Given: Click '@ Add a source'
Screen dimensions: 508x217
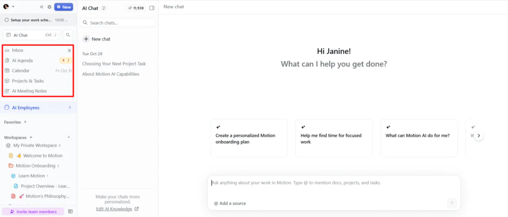Looking at the screenshot, I should 230,203.
